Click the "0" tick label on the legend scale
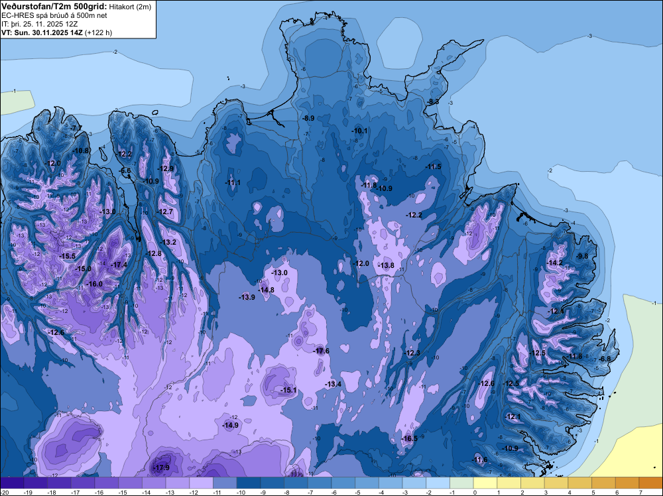This screenshot has height=496, width=663. (475, 493)
